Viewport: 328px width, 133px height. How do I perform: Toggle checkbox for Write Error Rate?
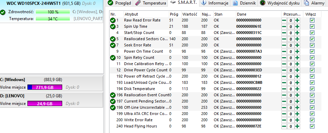click(x=312, y=120)
